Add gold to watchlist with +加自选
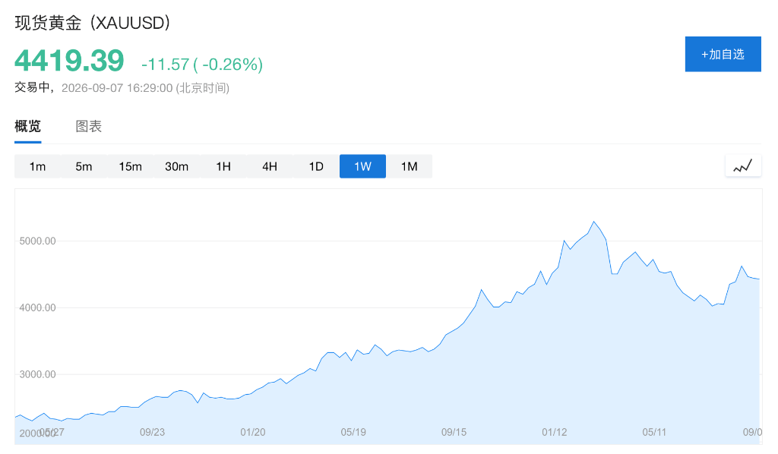 tap(723, 54)
